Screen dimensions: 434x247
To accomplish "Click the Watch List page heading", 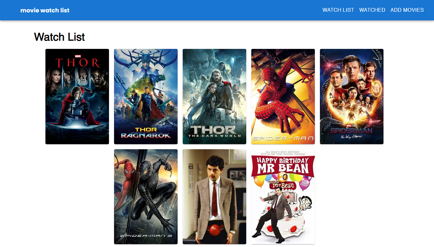I will pos(59,37).
